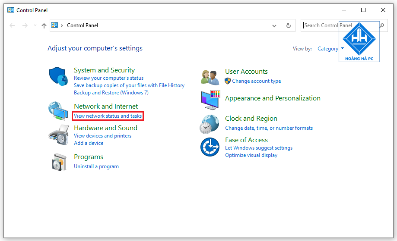
Task: Open the Hardware and Sound printer icon
Action: pyautogui.click(x=59, y=135)
